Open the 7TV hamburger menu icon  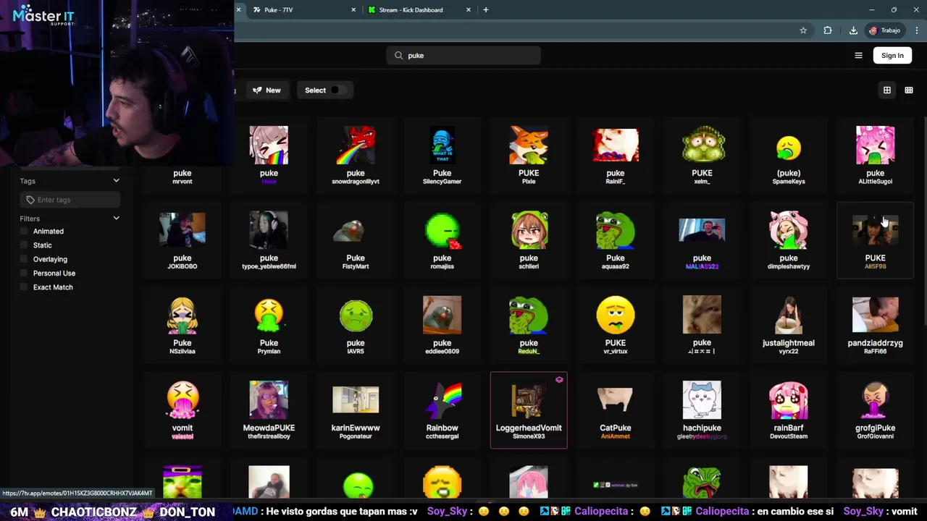pyautogui.click(x=858, y=56)
